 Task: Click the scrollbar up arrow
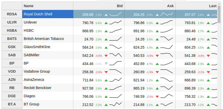tap(219, 4)
